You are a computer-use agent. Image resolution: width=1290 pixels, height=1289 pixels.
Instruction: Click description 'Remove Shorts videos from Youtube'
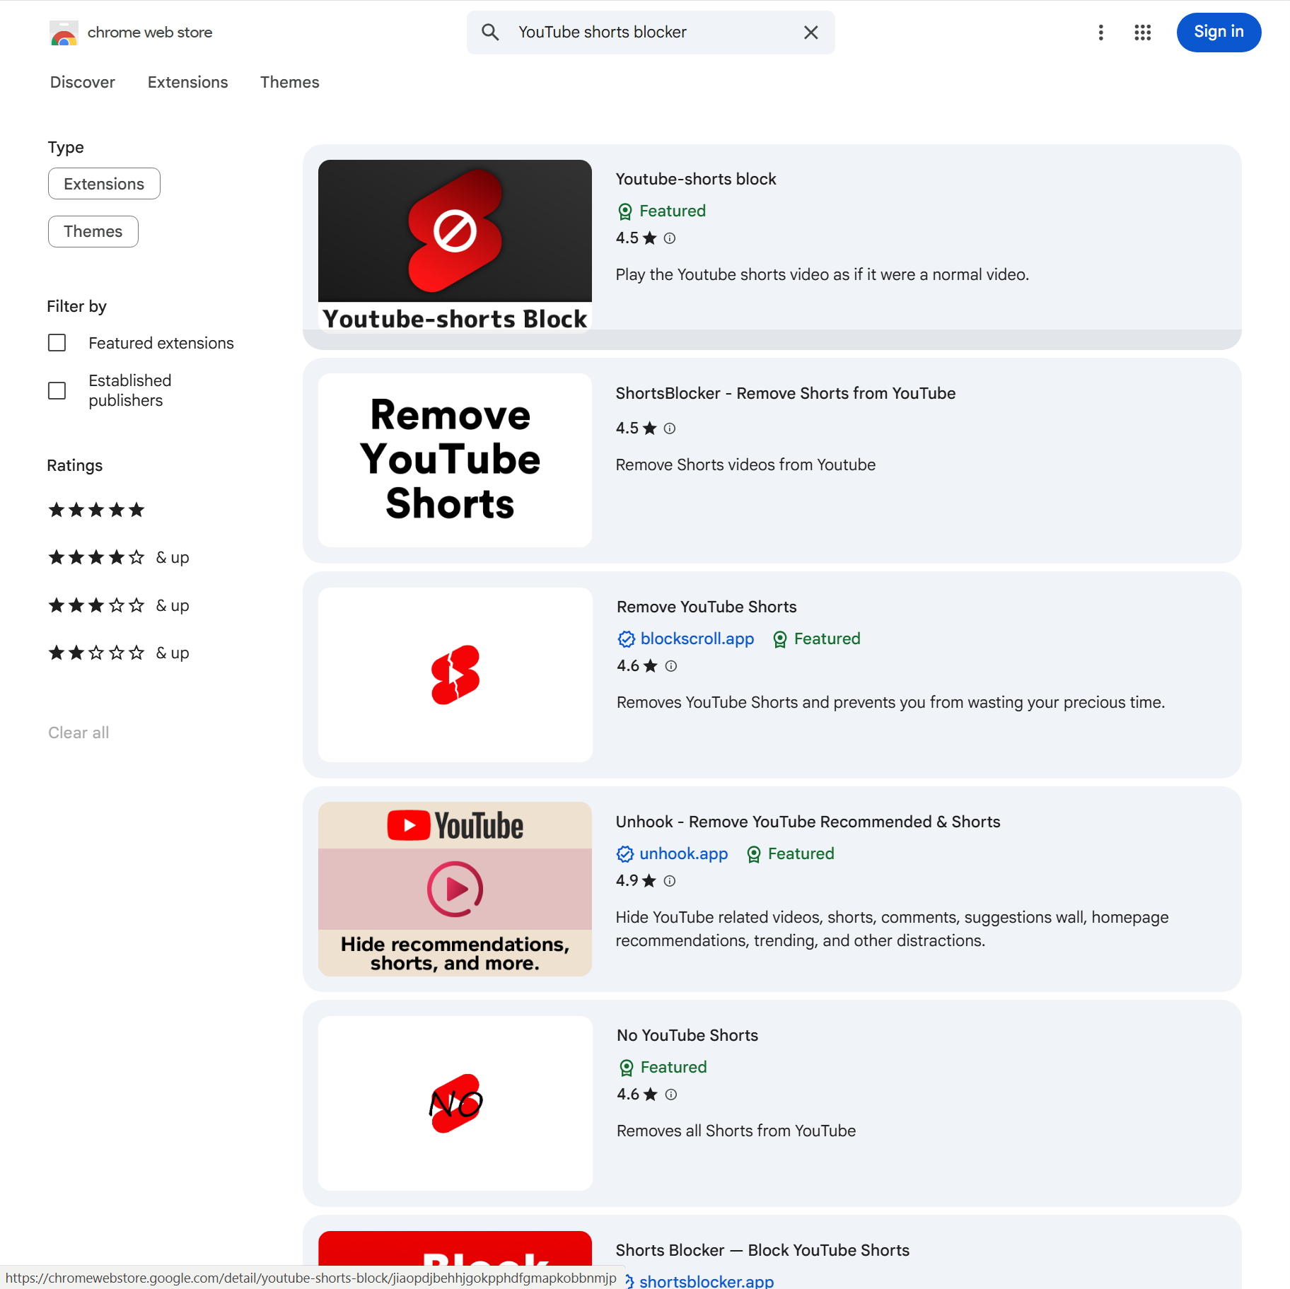coord(745,465)
